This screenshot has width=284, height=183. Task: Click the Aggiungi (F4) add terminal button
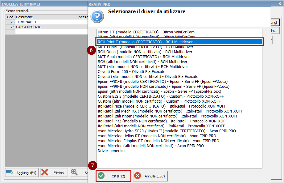click(x=21, y=173)
